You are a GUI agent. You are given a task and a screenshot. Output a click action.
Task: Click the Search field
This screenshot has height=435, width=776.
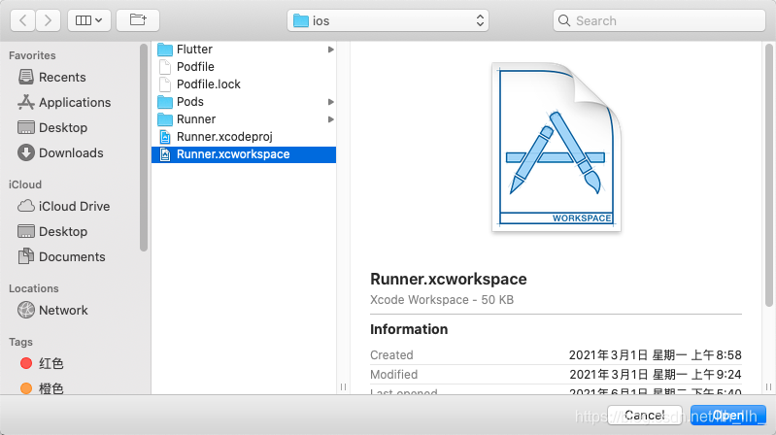pos(659,20)
